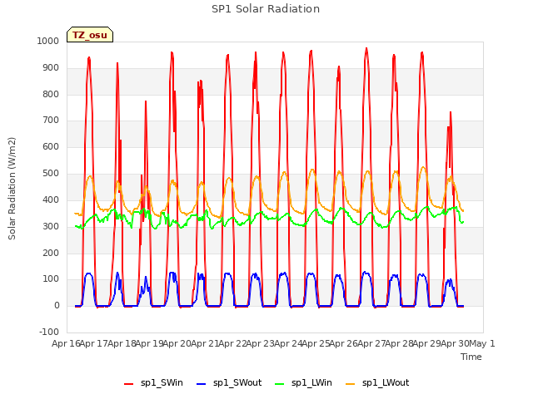Viewport: 533px width, 399px height.
Task: Click the SP1 Solar Radiation chart title
Action: click(266, 9)
